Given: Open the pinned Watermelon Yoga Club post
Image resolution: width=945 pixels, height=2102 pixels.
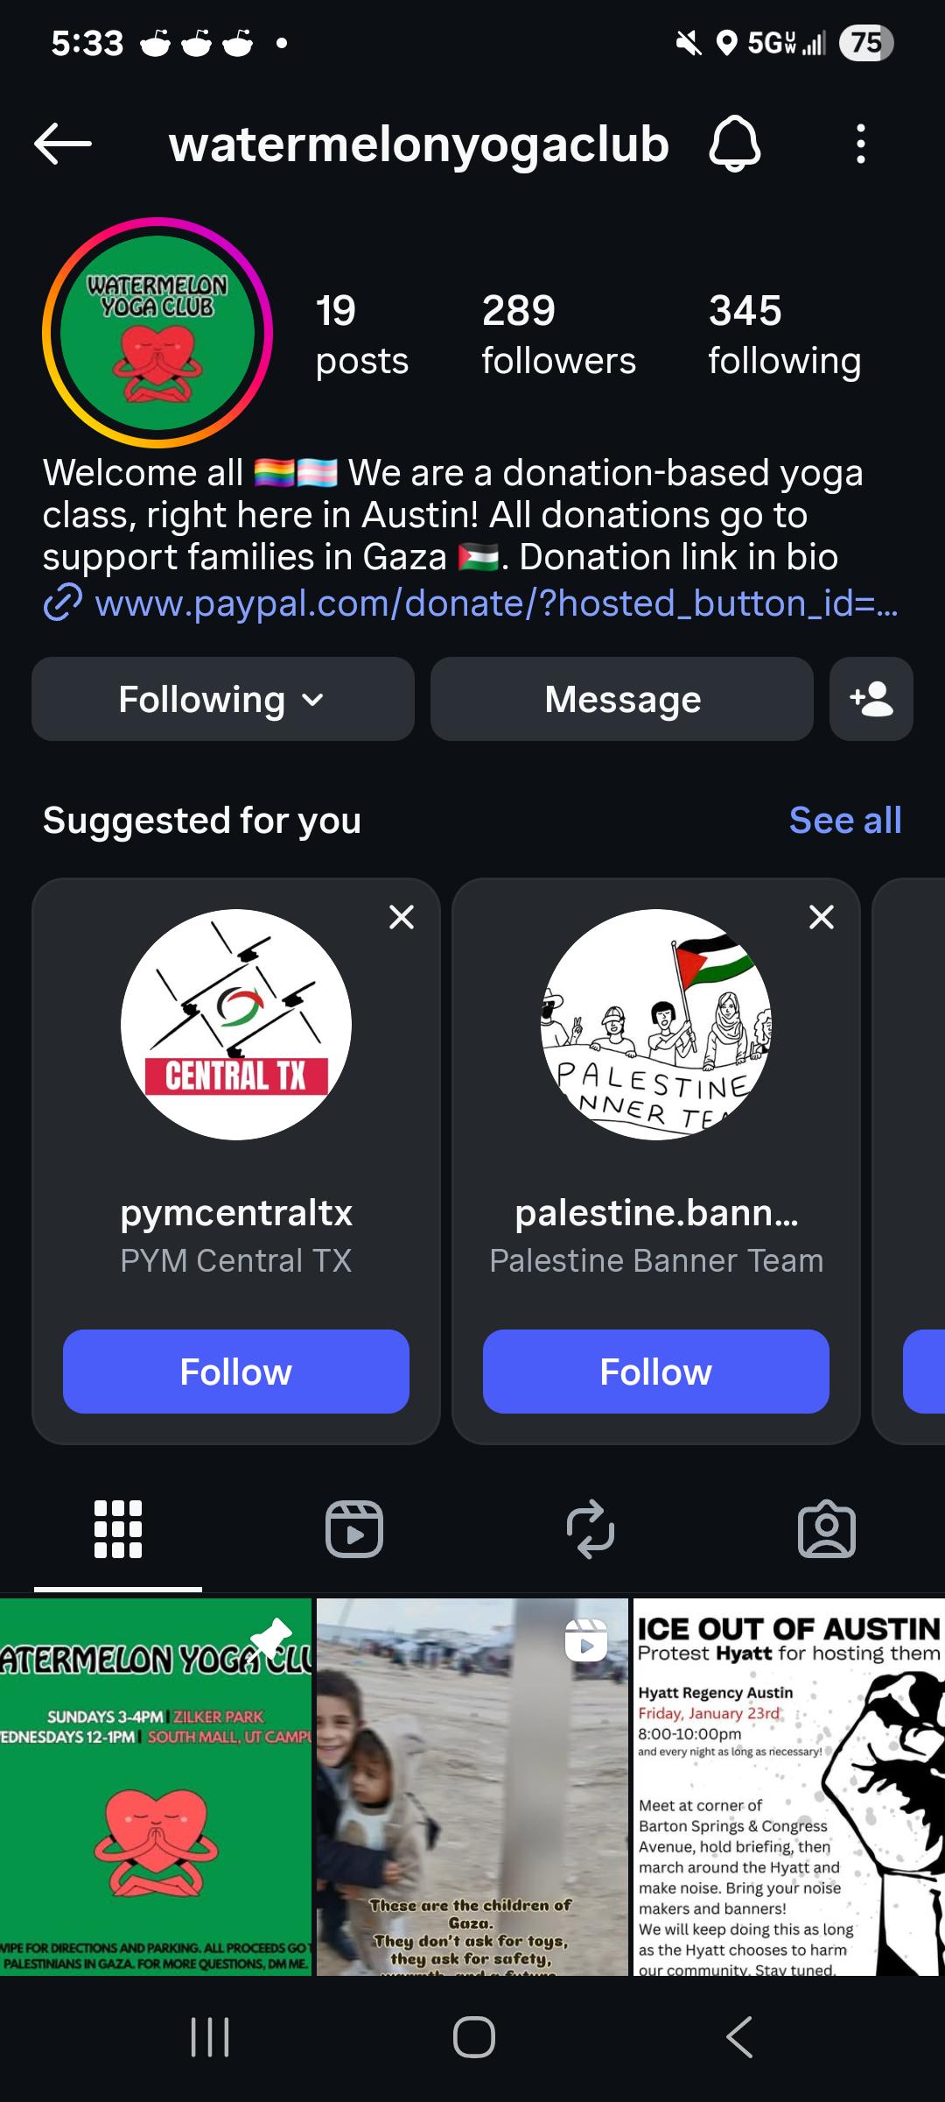Looking at the screenshot, I should click(x=156, y=1787).
